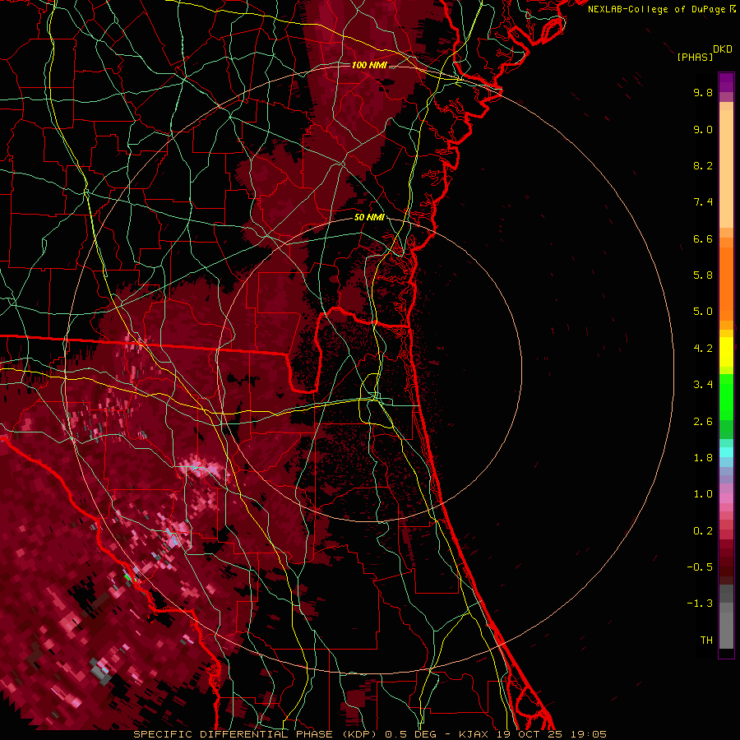
Task: Click the bright green color bar segment
Action: tap(726, 396)
